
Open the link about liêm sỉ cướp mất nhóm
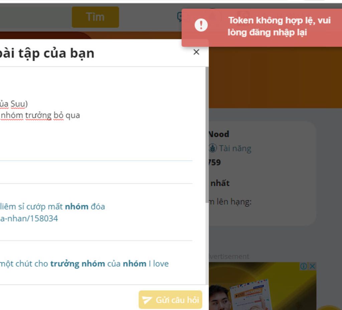point(52,206)
